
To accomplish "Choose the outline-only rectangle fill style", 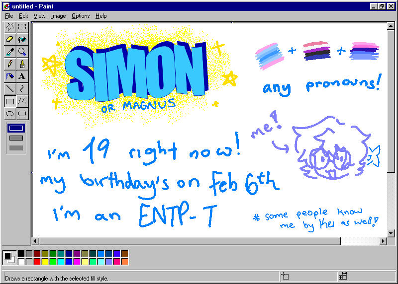I will pyautogui.click(x=16, y=128).
